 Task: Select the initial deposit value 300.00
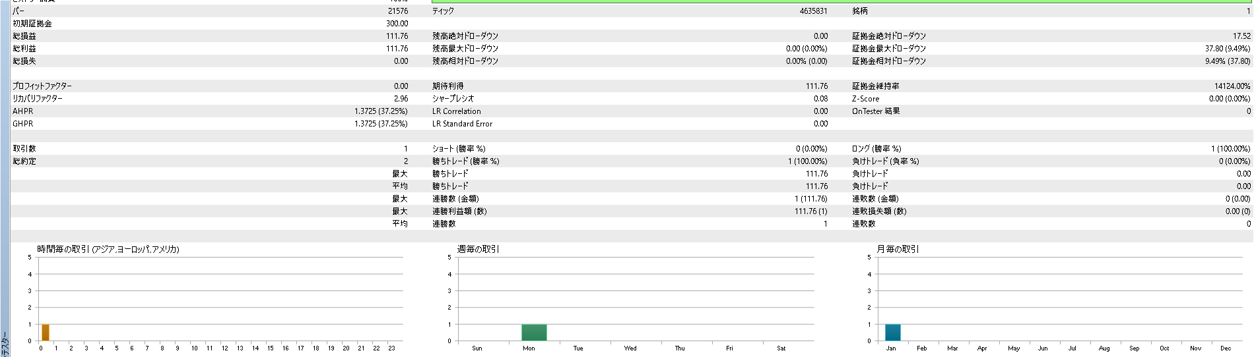(397, 24)
